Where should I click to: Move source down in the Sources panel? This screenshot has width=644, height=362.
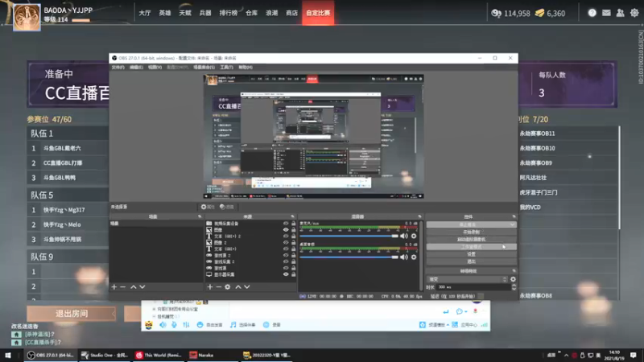(x=247, y=287)
